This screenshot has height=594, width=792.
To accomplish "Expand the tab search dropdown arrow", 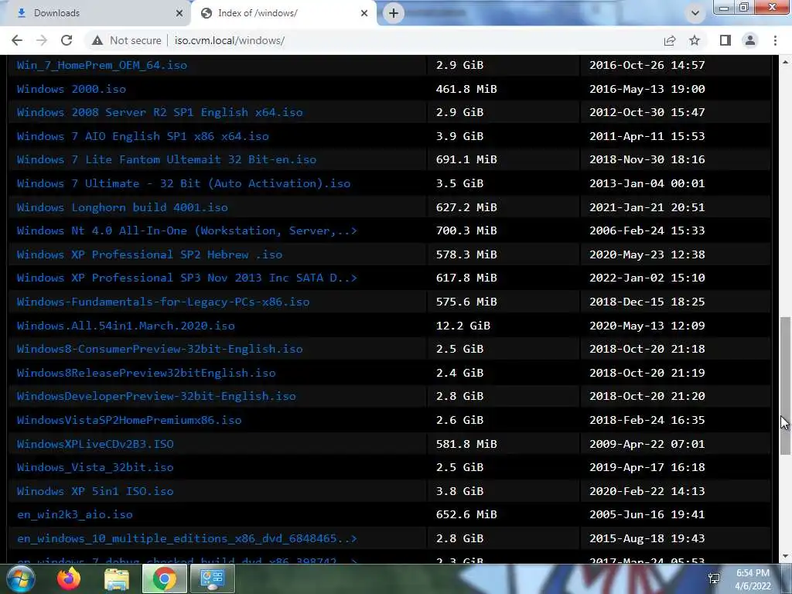I will 695,13.
